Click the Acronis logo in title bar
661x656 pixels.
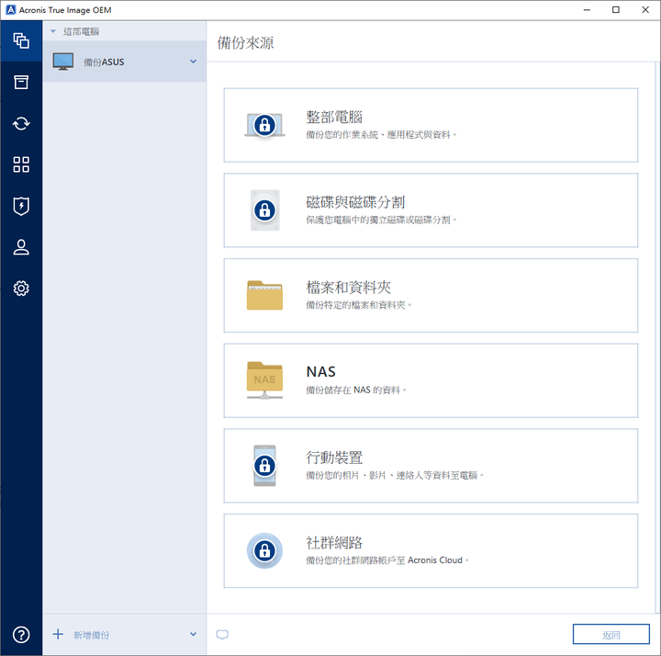(x=10, y=10)
